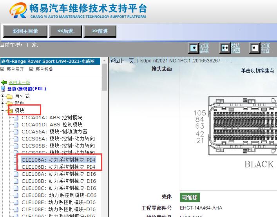Click the 可维修 green badge

(x=190, y=197)
